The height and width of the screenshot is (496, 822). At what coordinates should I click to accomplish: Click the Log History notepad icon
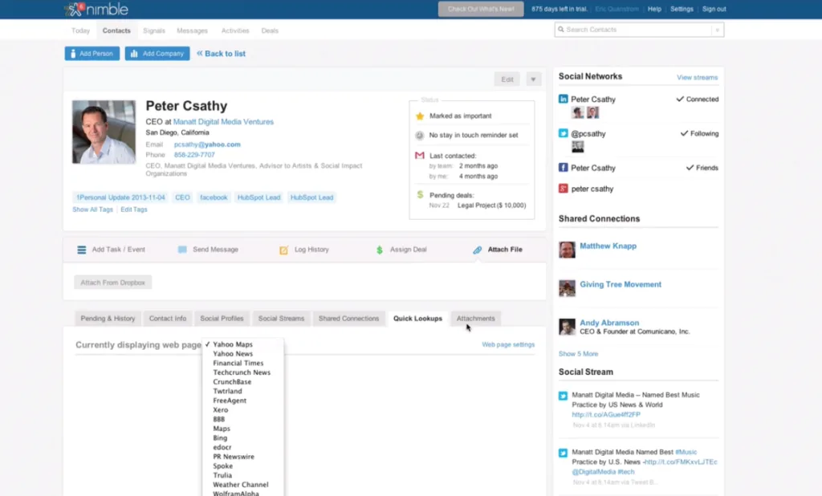(283, 250)
